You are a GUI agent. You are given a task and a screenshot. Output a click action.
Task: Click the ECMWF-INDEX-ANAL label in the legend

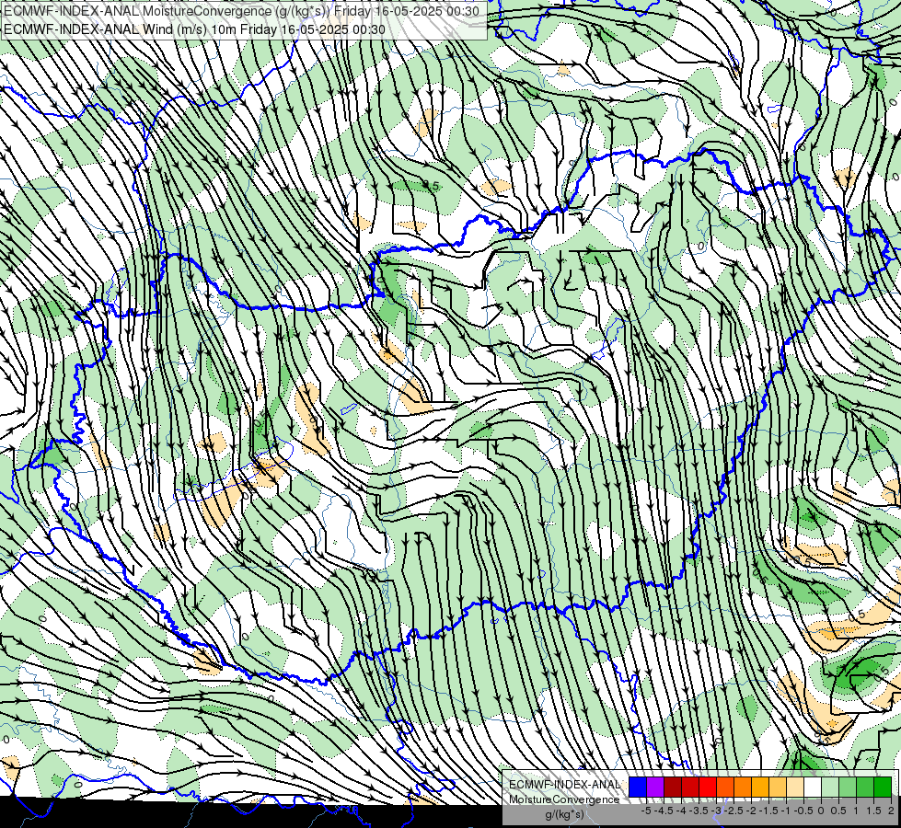564,785
